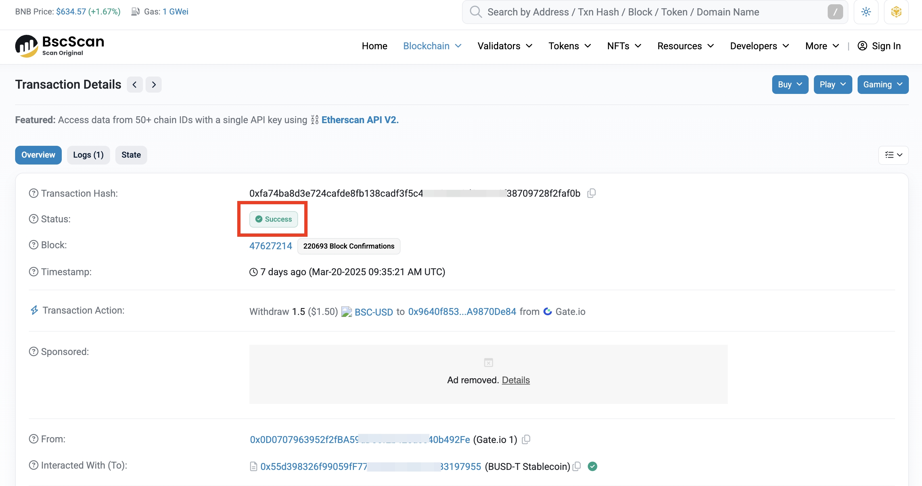Copy the BUSD-T Stablecoin contract address
The height and width of the screenshot is (486, 922).
pos(576,466)
